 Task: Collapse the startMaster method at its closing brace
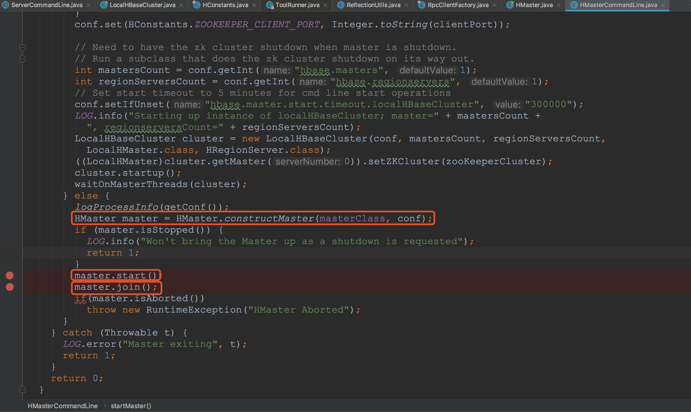pyautogui.click(x=23, y=389)
